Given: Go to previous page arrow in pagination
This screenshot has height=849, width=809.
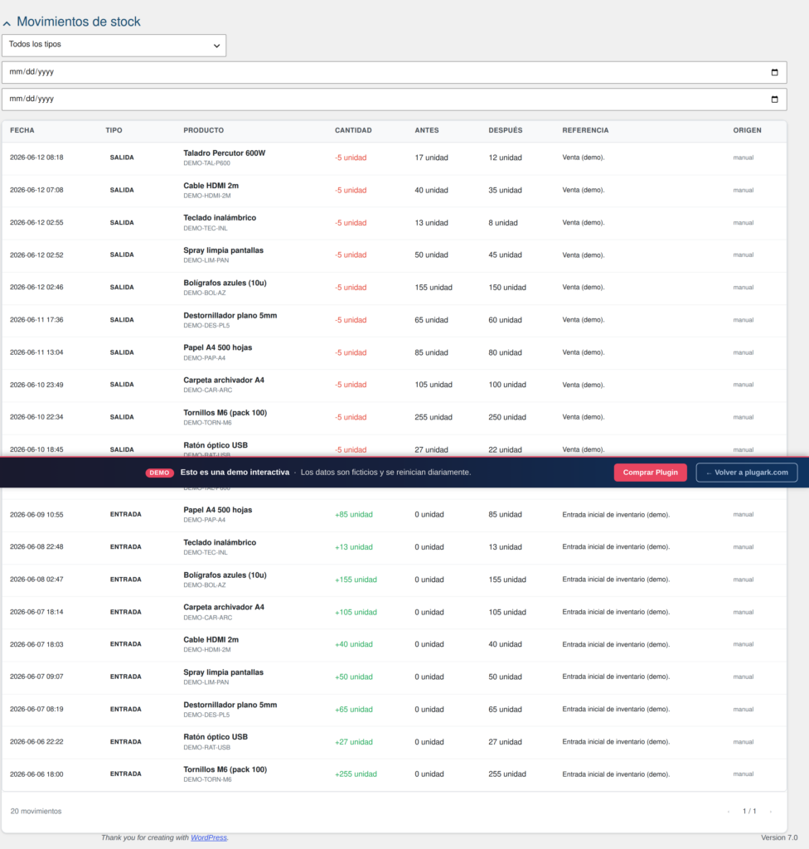Looking at the screenshot, I should coord(729,811).
